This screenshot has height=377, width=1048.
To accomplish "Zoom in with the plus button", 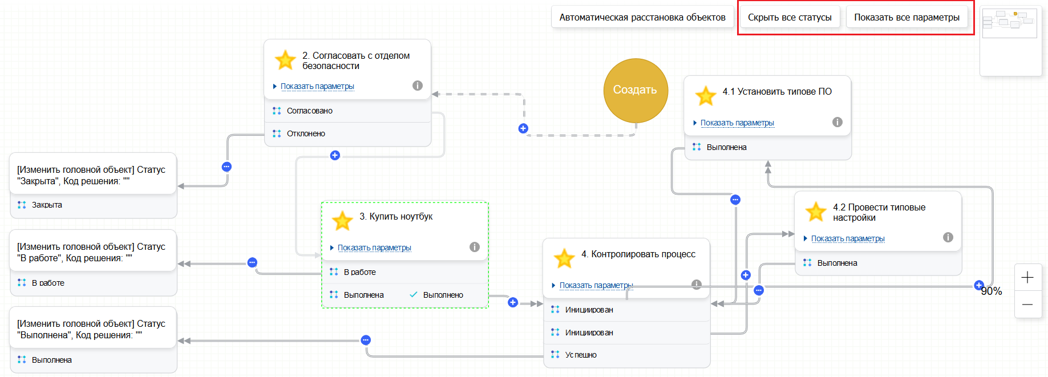I will click(1027, 278).
